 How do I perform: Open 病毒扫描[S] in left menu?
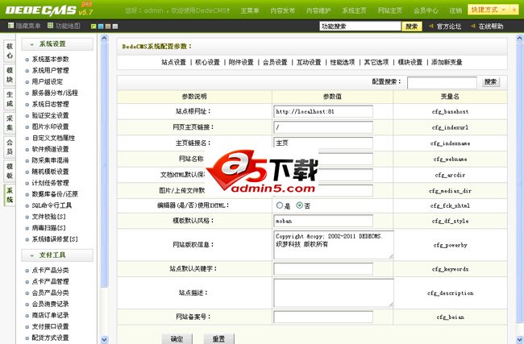click(49, 228)
